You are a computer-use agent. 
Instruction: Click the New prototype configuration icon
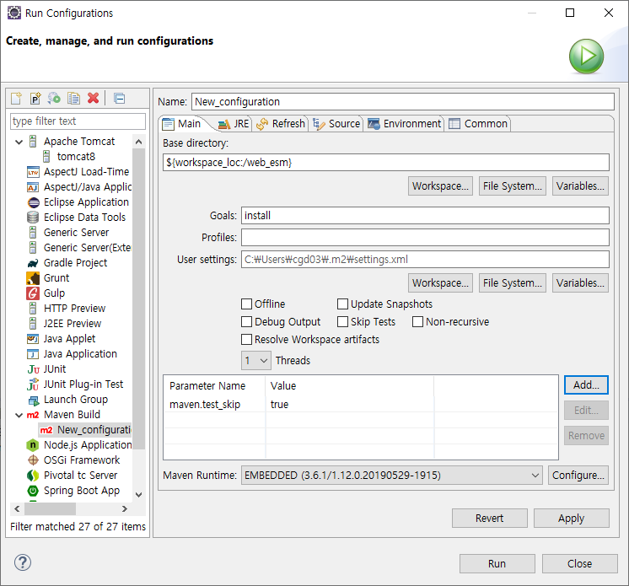pyautogui.click(x=35, y=99)
